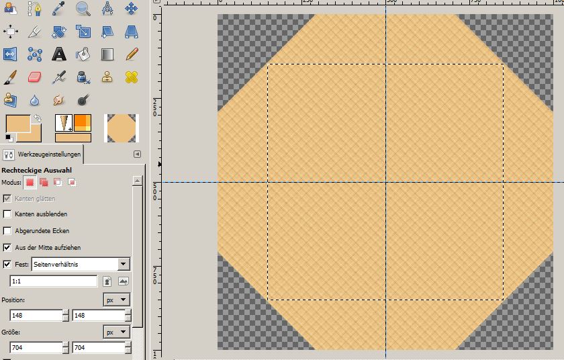
Task: Uncheck the Fest checkbox
Action: pos(7,264)
